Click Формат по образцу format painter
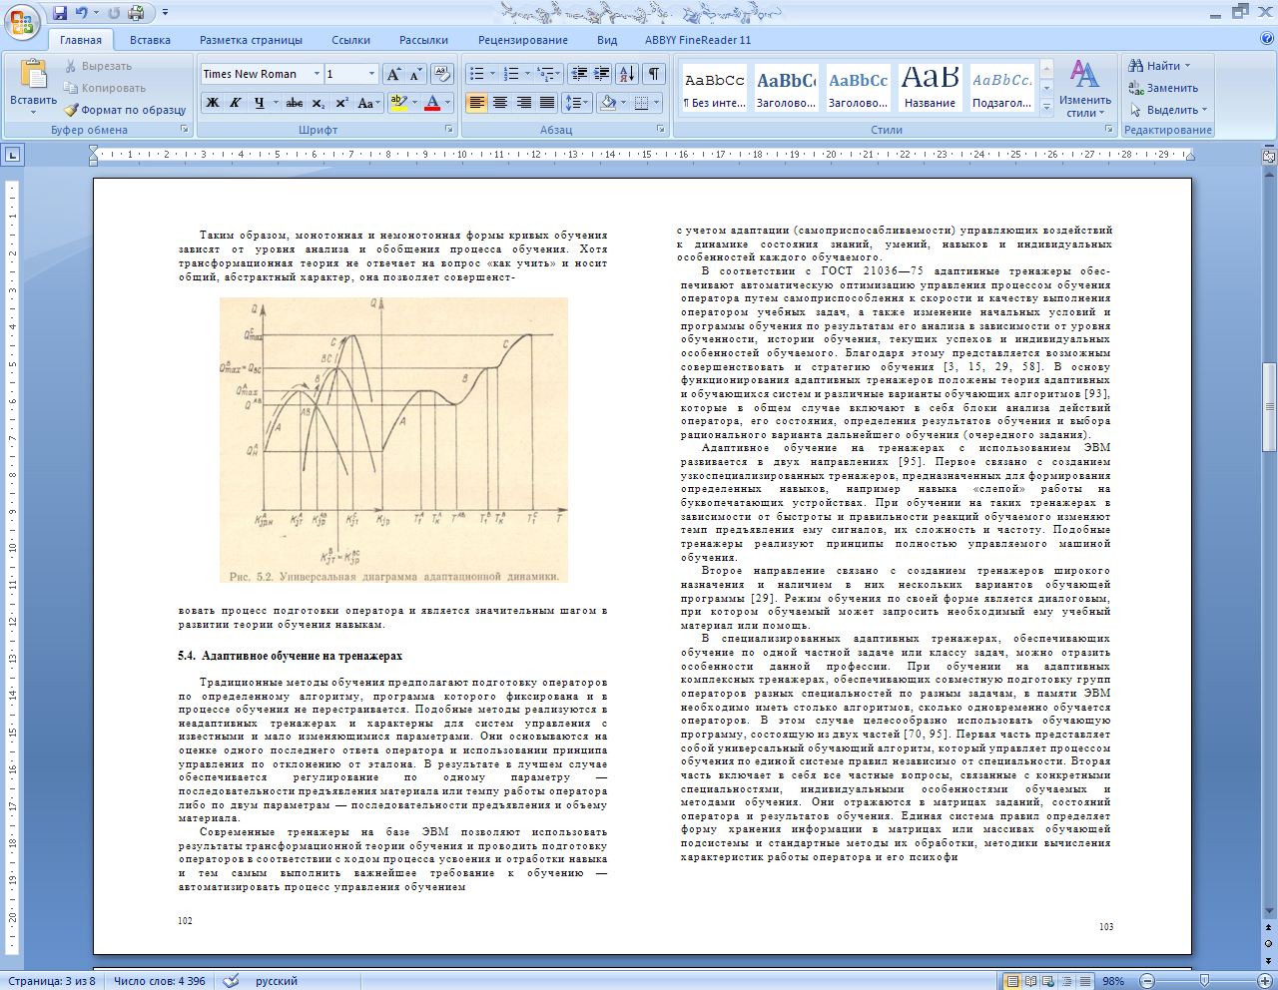This screenshot has height=990, width=1278. click(126, 110)
